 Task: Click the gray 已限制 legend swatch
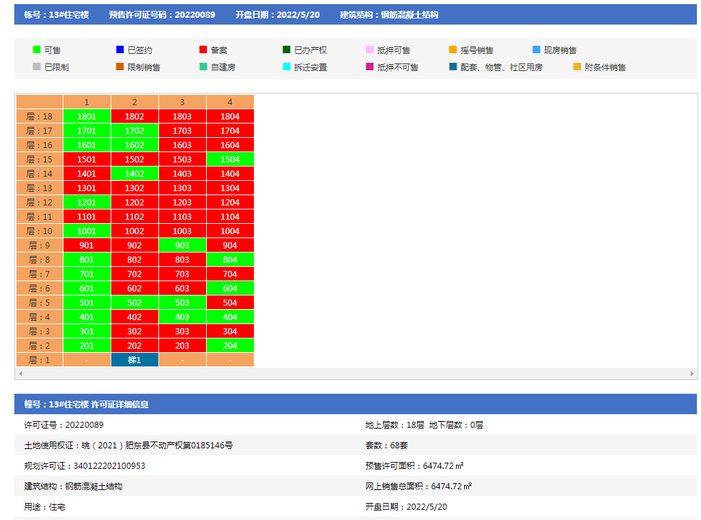[37, 67]
